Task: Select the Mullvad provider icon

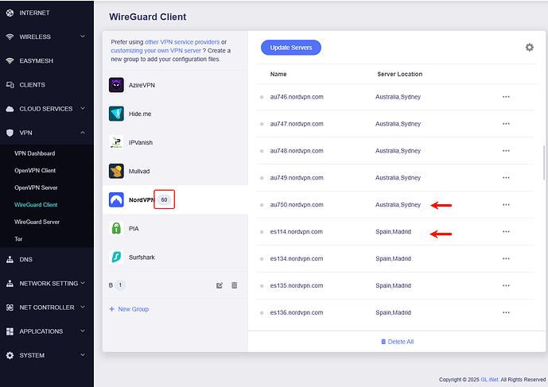Action: pyautogui.click(x=116, y=171)
